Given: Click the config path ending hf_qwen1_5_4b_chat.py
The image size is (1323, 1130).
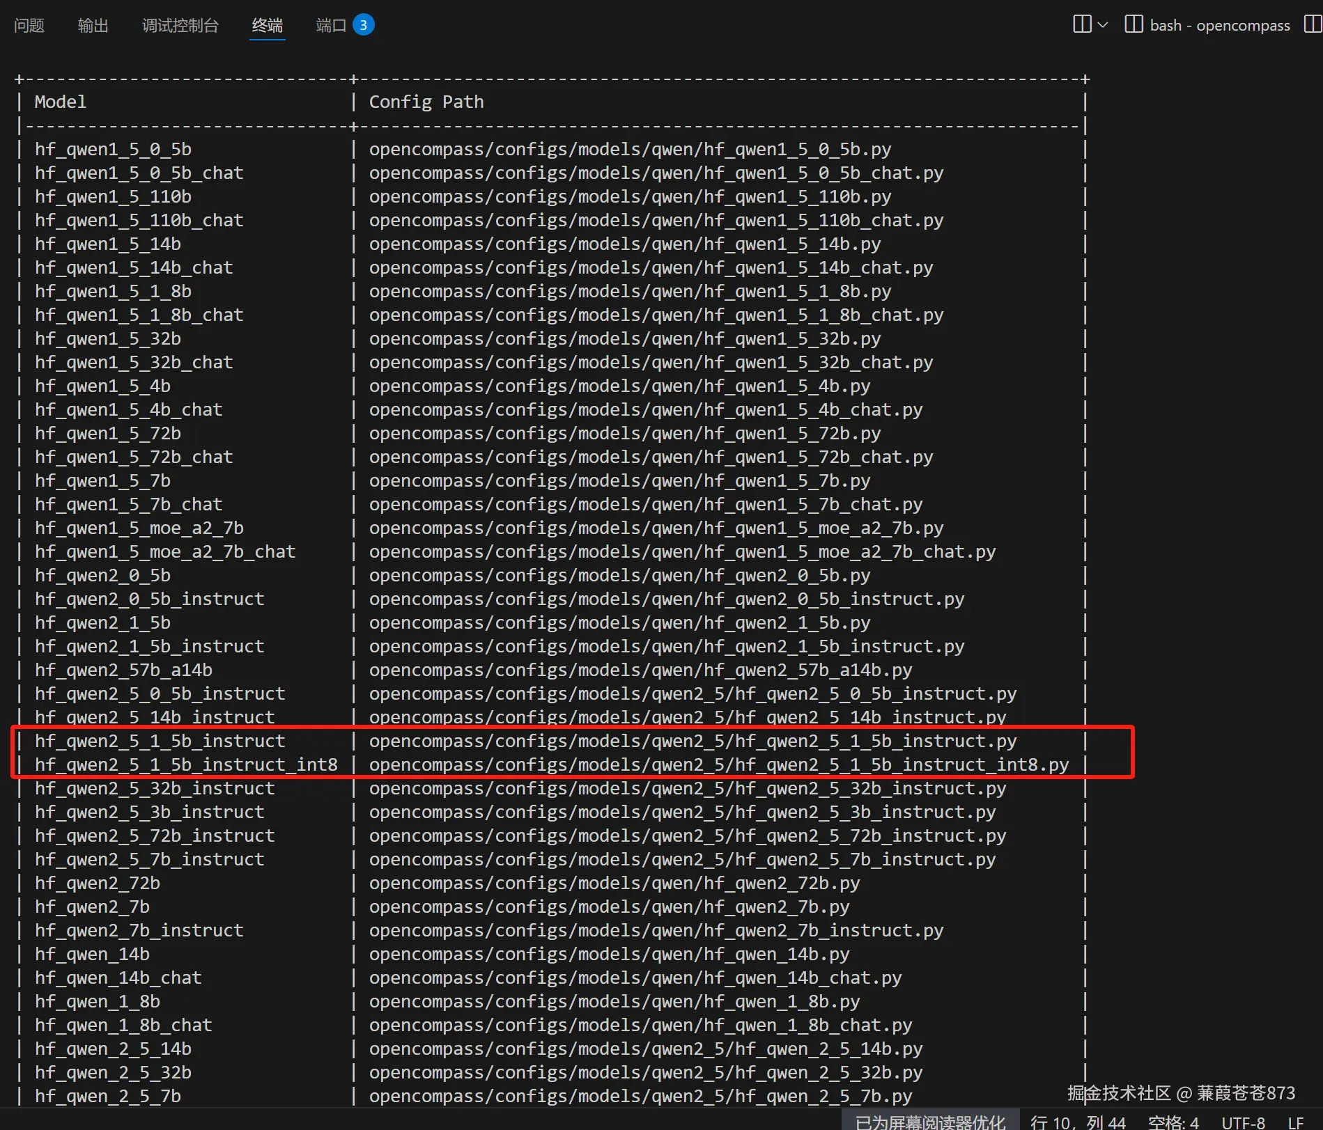Looking at the screenshot, I should (x=646, y=409).
